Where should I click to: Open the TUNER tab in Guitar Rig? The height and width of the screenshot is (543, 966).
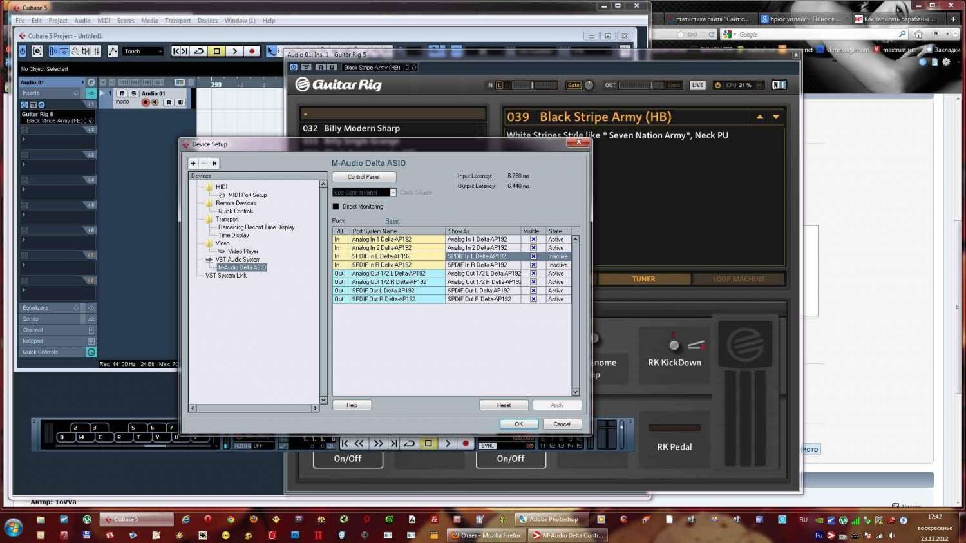[643, 280]
